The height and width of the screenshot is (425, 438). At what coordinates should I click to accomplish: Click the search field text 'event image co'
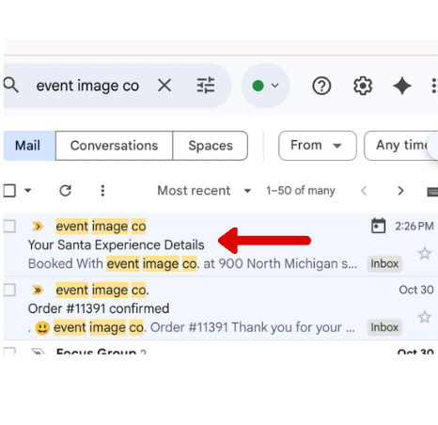pyautogui.click(x=87, y=86)
